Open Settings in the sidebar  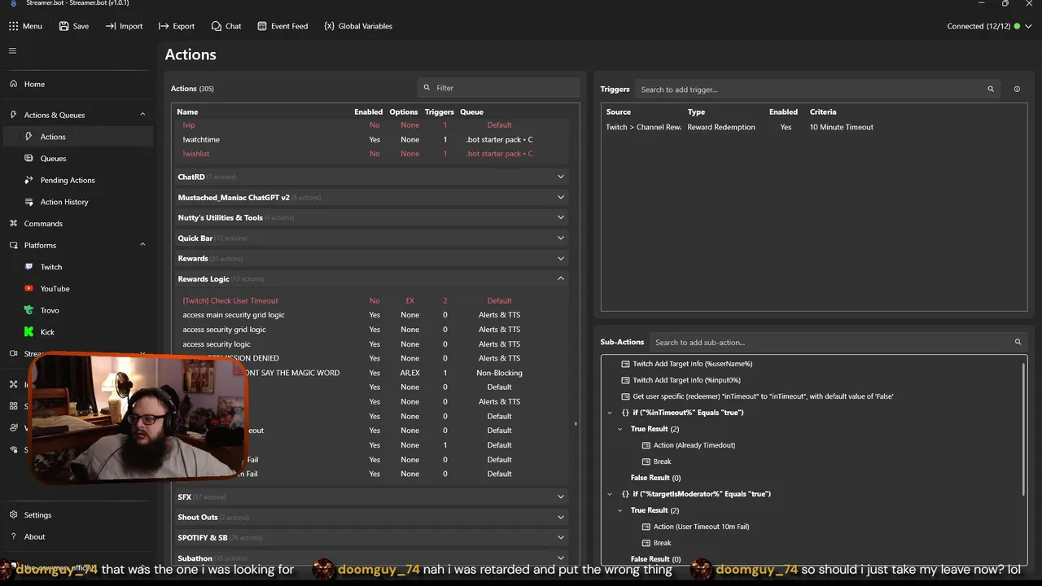tap(37, 515)
